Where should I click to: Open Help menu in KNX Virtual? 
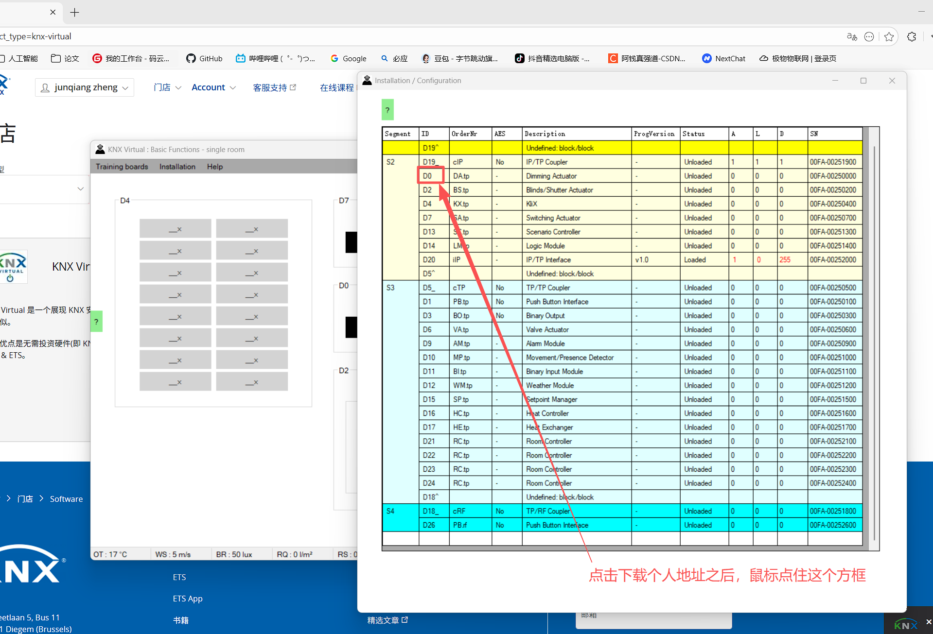(x=214, y=167)
